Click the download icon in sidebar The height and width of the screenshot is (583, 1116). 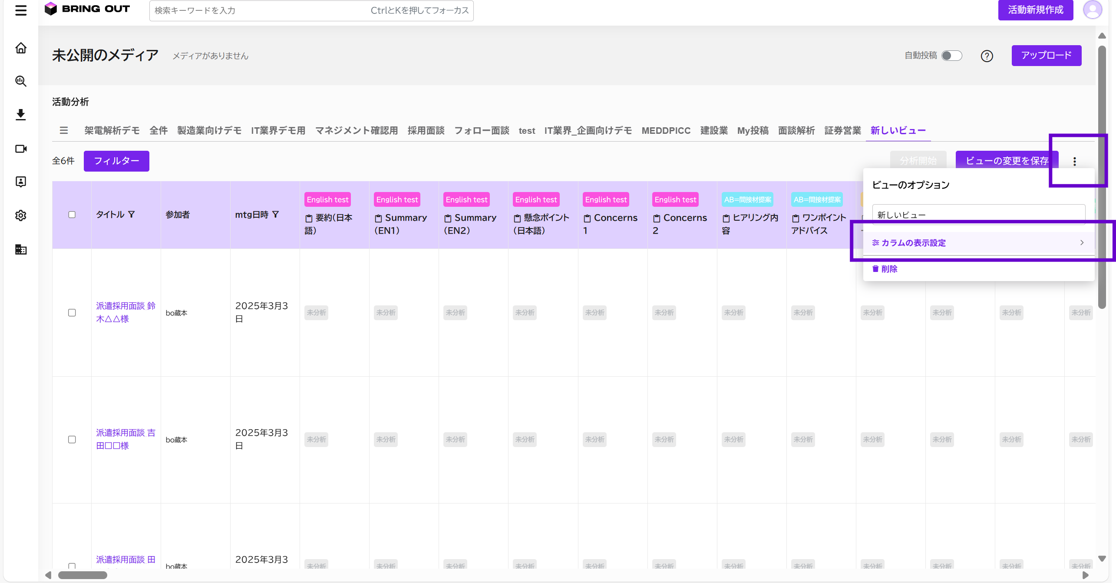pos(21,115)
